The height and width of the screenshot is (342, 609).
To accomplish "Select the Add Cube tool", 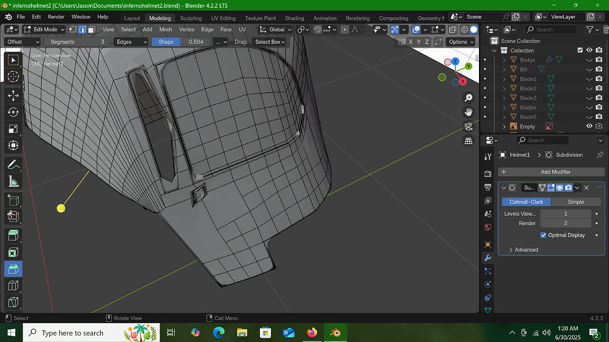I will coord(13,200).
